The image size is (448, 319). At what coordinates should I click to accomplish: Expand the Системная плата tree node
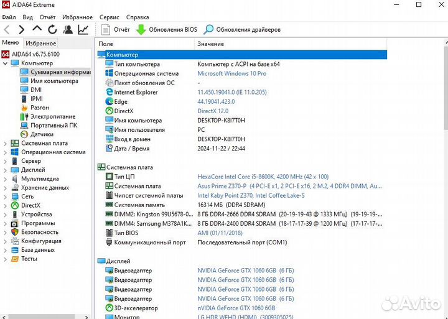click(x=5, y=144)
